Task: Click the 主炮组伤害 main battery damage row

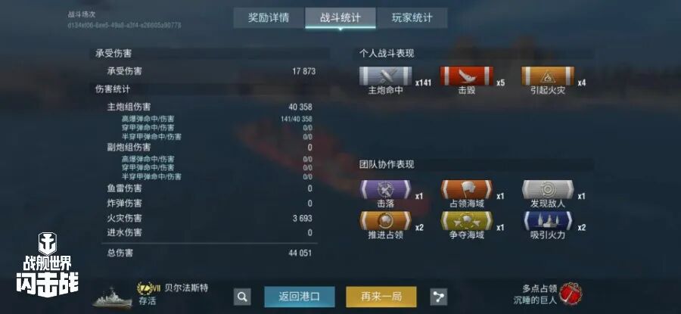Action: [x=210, y=107]
